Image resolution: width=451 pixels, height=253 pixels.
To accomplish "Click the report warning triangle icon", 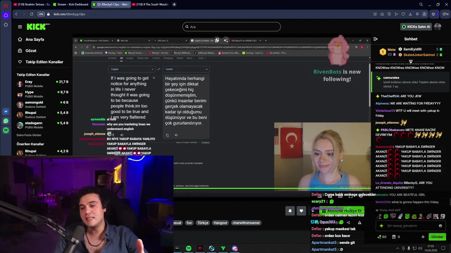I will (360, 222).
